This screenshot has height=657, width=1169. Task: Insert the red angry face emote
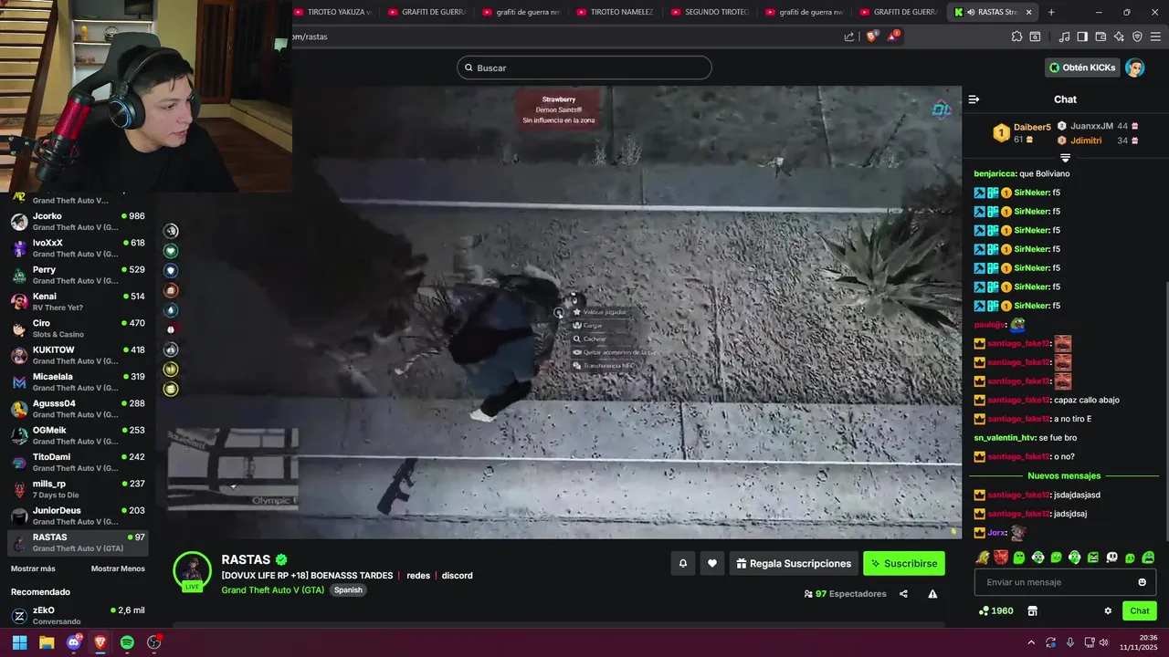point(1001,558)
